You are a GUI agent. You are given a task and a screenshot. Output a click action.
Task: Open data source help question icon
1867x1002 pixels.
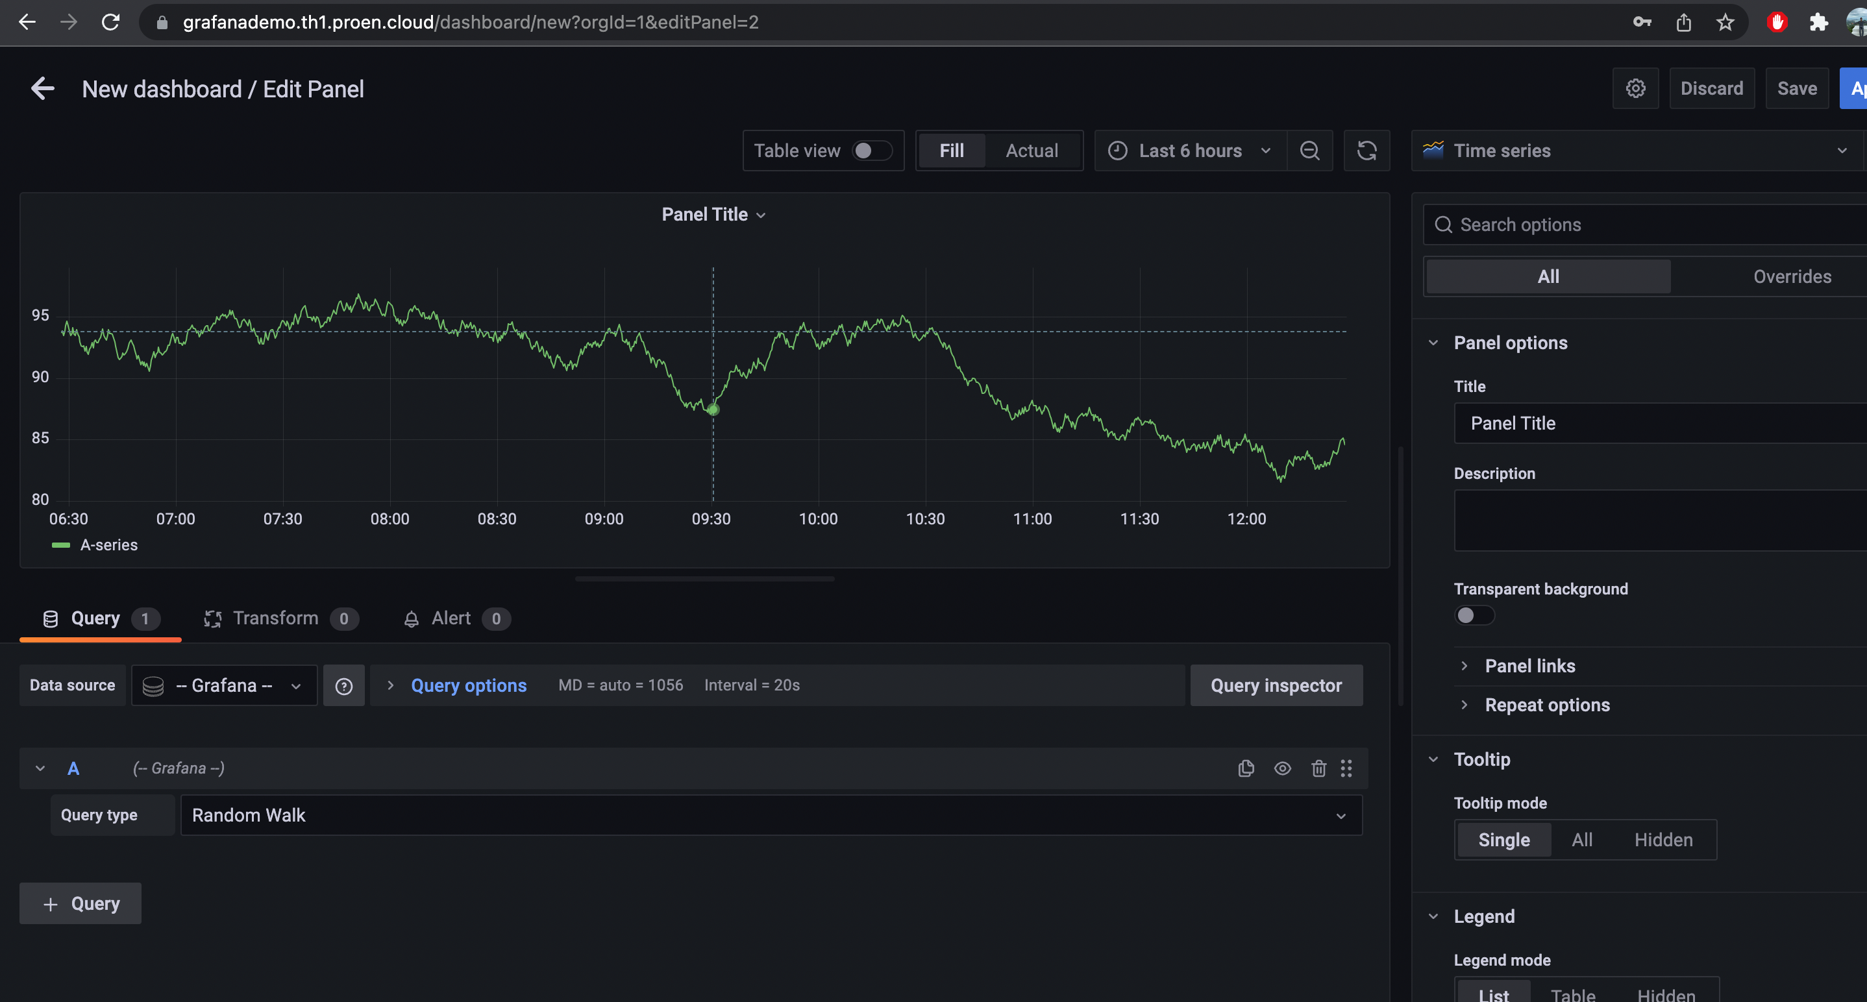click(x=343, y=685)
